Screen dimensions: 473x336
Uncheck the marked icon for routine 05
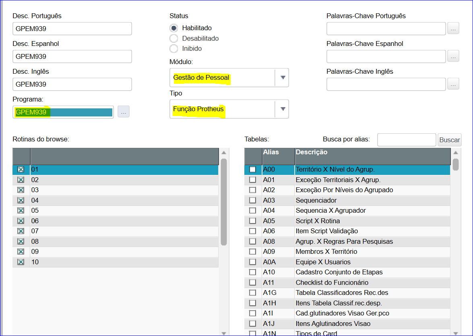tap(21, 211)
